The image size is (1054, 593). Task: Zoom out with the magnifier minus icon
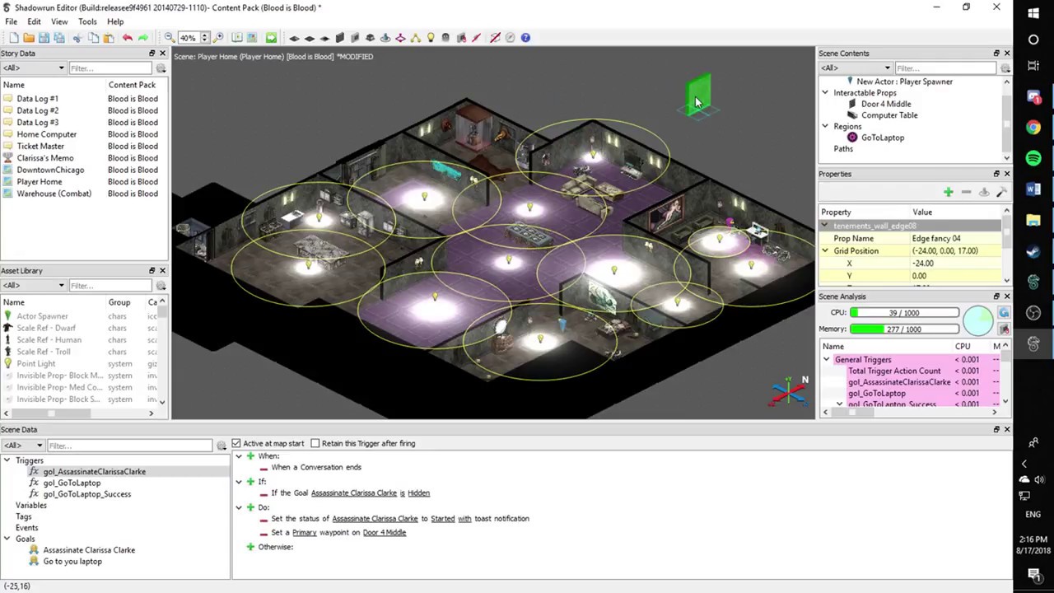click(170, 38)
